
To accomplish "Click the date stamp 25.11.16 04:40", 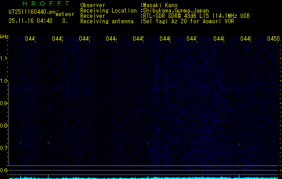I will [x=30, y=21].
